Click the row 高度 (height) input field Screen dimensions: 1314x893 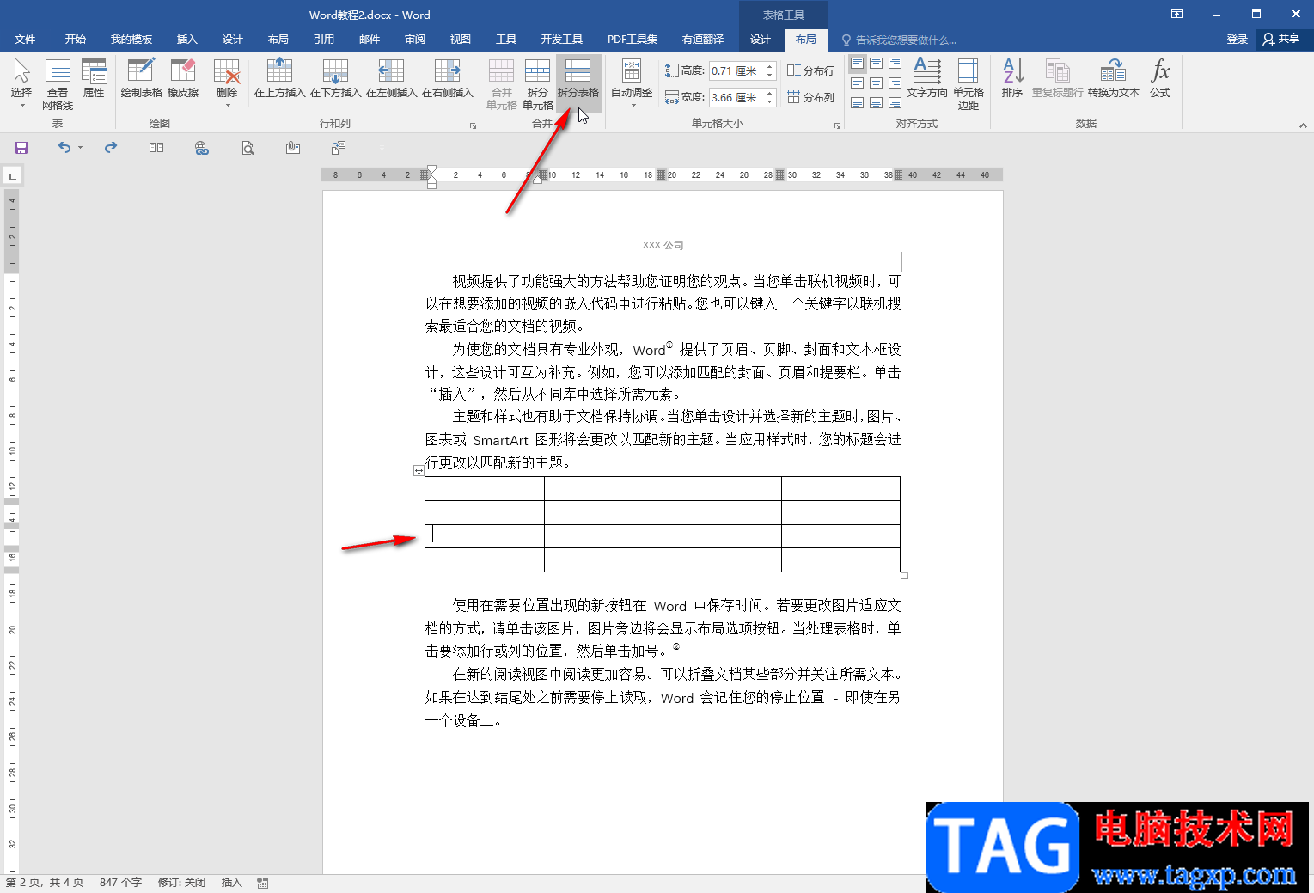pos(735,70)
